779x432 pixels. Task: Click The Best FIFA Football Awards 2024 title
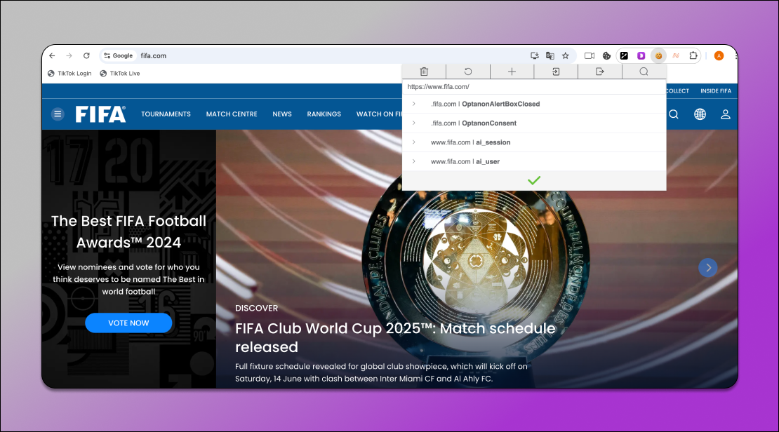click(x=128, y=231)
